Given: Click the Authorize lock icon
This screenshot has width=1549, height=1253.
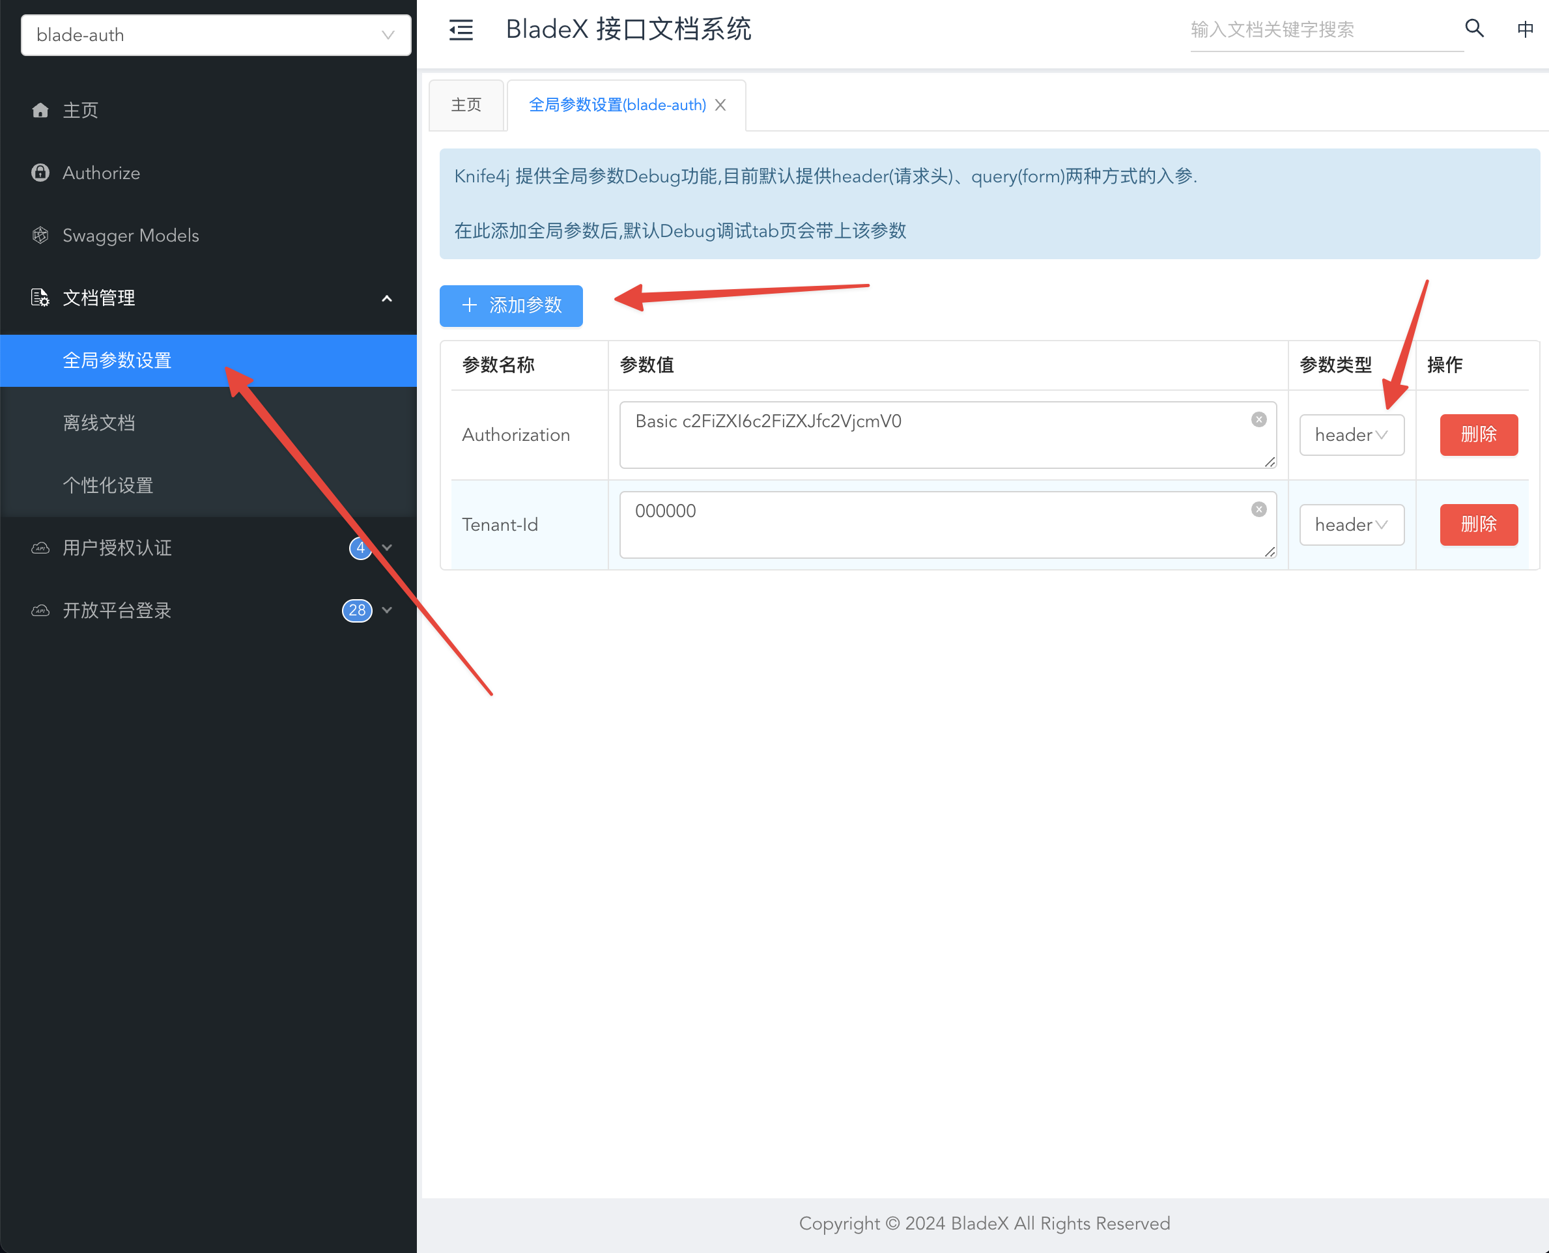Looking at the screenshot, I should point(40,173).
